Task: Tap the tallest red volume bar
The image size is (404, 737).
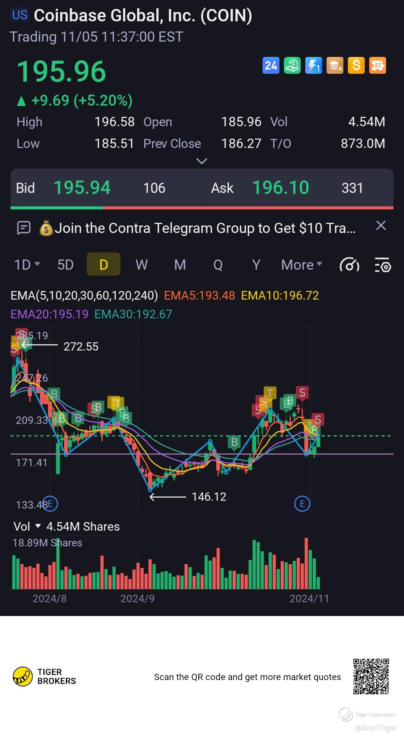Action: click(306, 563)
